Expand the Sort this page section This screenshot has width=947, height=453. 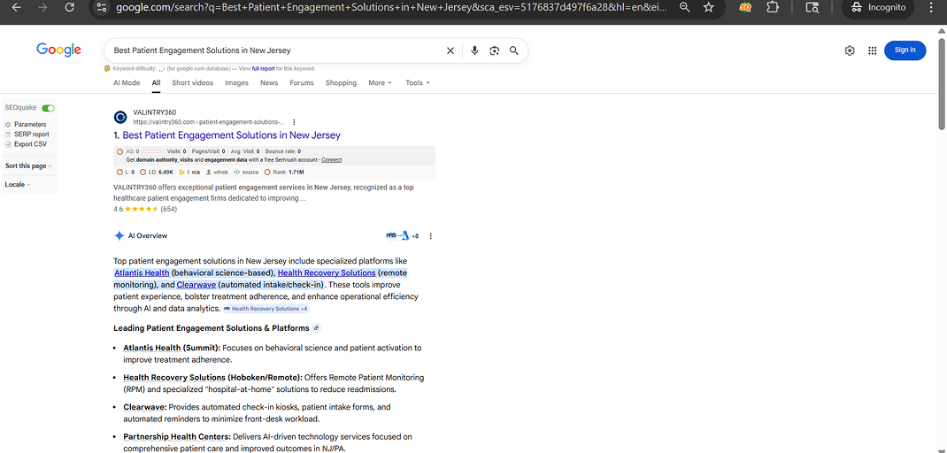pos(28,165)
